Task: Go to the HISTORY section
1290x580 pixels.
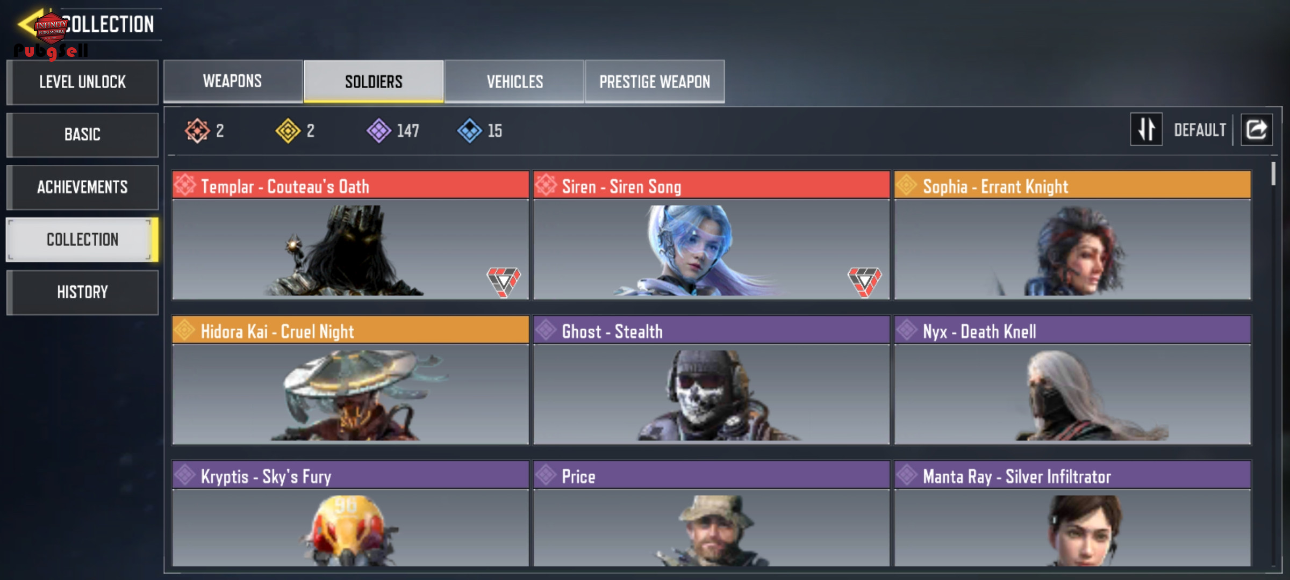Action: (x=82, y=292)
